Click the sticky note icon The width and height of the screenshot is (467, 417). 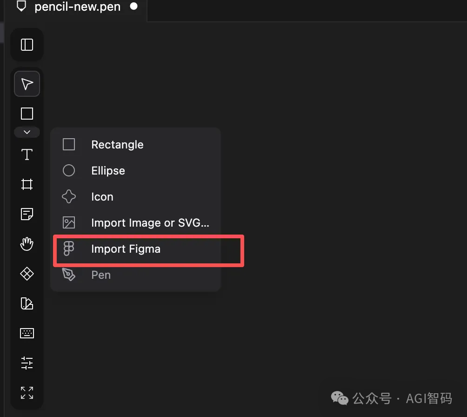(x=27, y=214)
